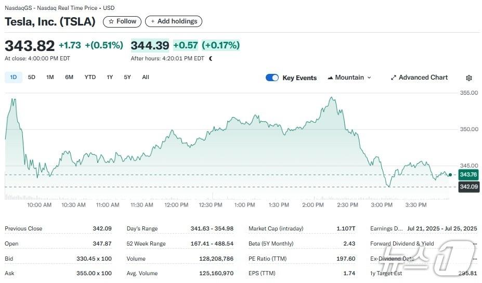This screenshot has width=482, height=283.
Task: Select the 1Y time range
Action: point(110,77)
